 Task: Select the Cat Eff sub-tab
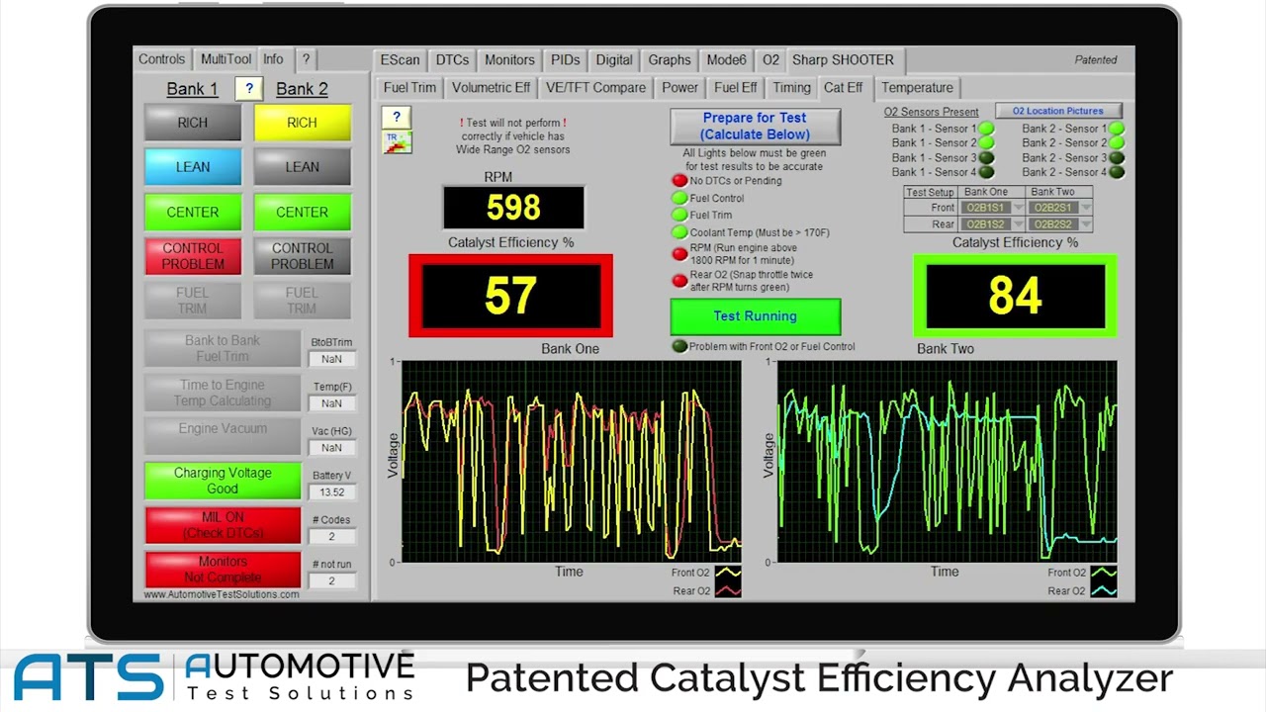(844, 88)
